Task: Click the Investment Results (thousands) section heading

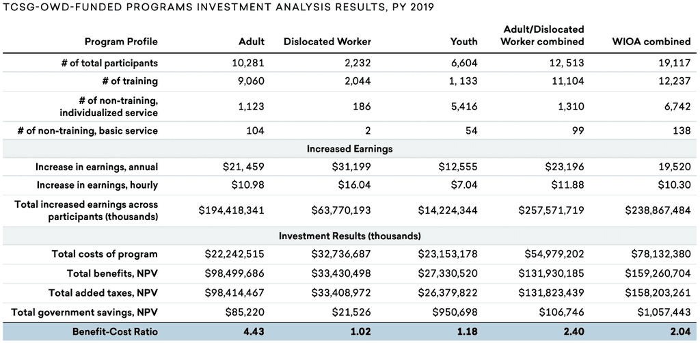Action: pyautogui.click(x=349, y=236)
